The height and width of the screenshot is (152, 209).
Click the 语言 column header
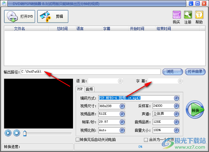coord(89,29)
